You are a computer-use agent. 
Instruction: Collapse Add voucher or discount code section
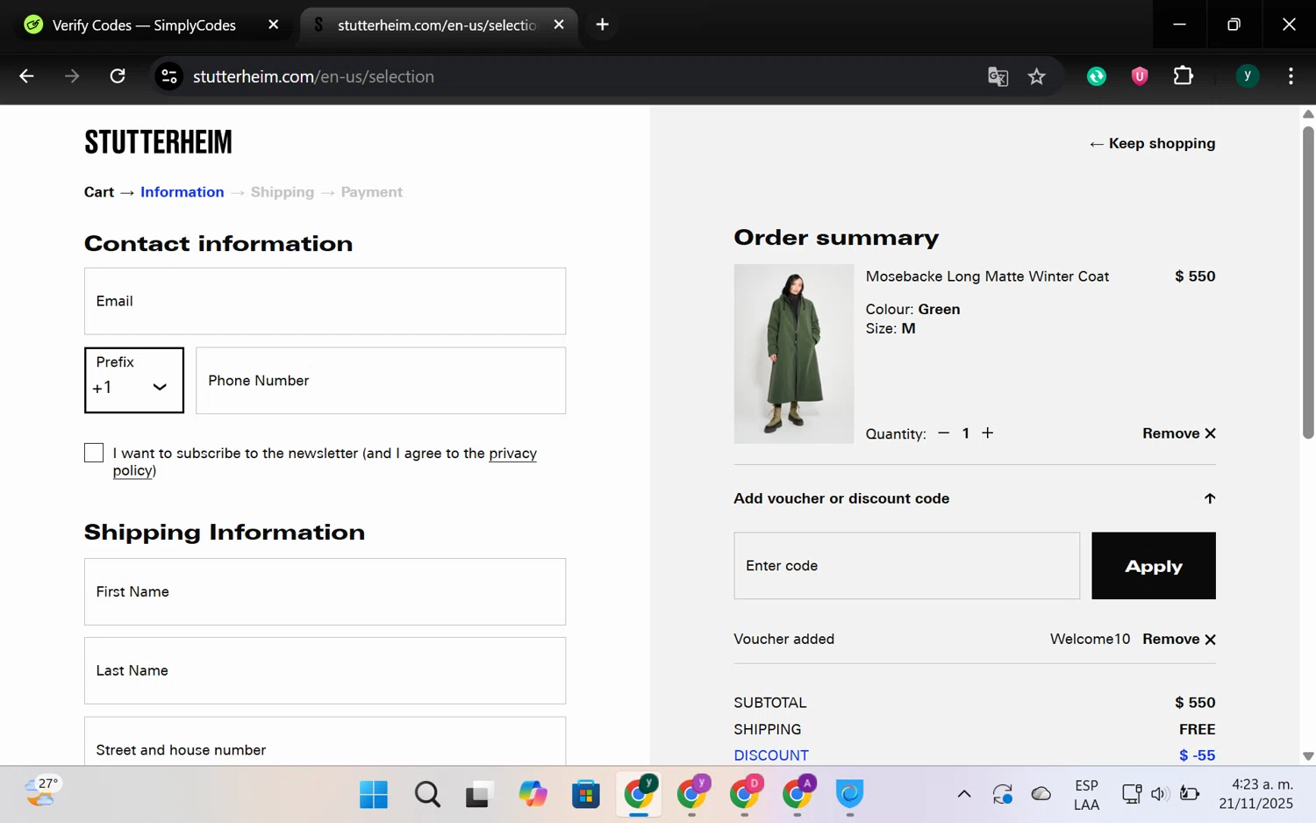(x=975, y=498)
